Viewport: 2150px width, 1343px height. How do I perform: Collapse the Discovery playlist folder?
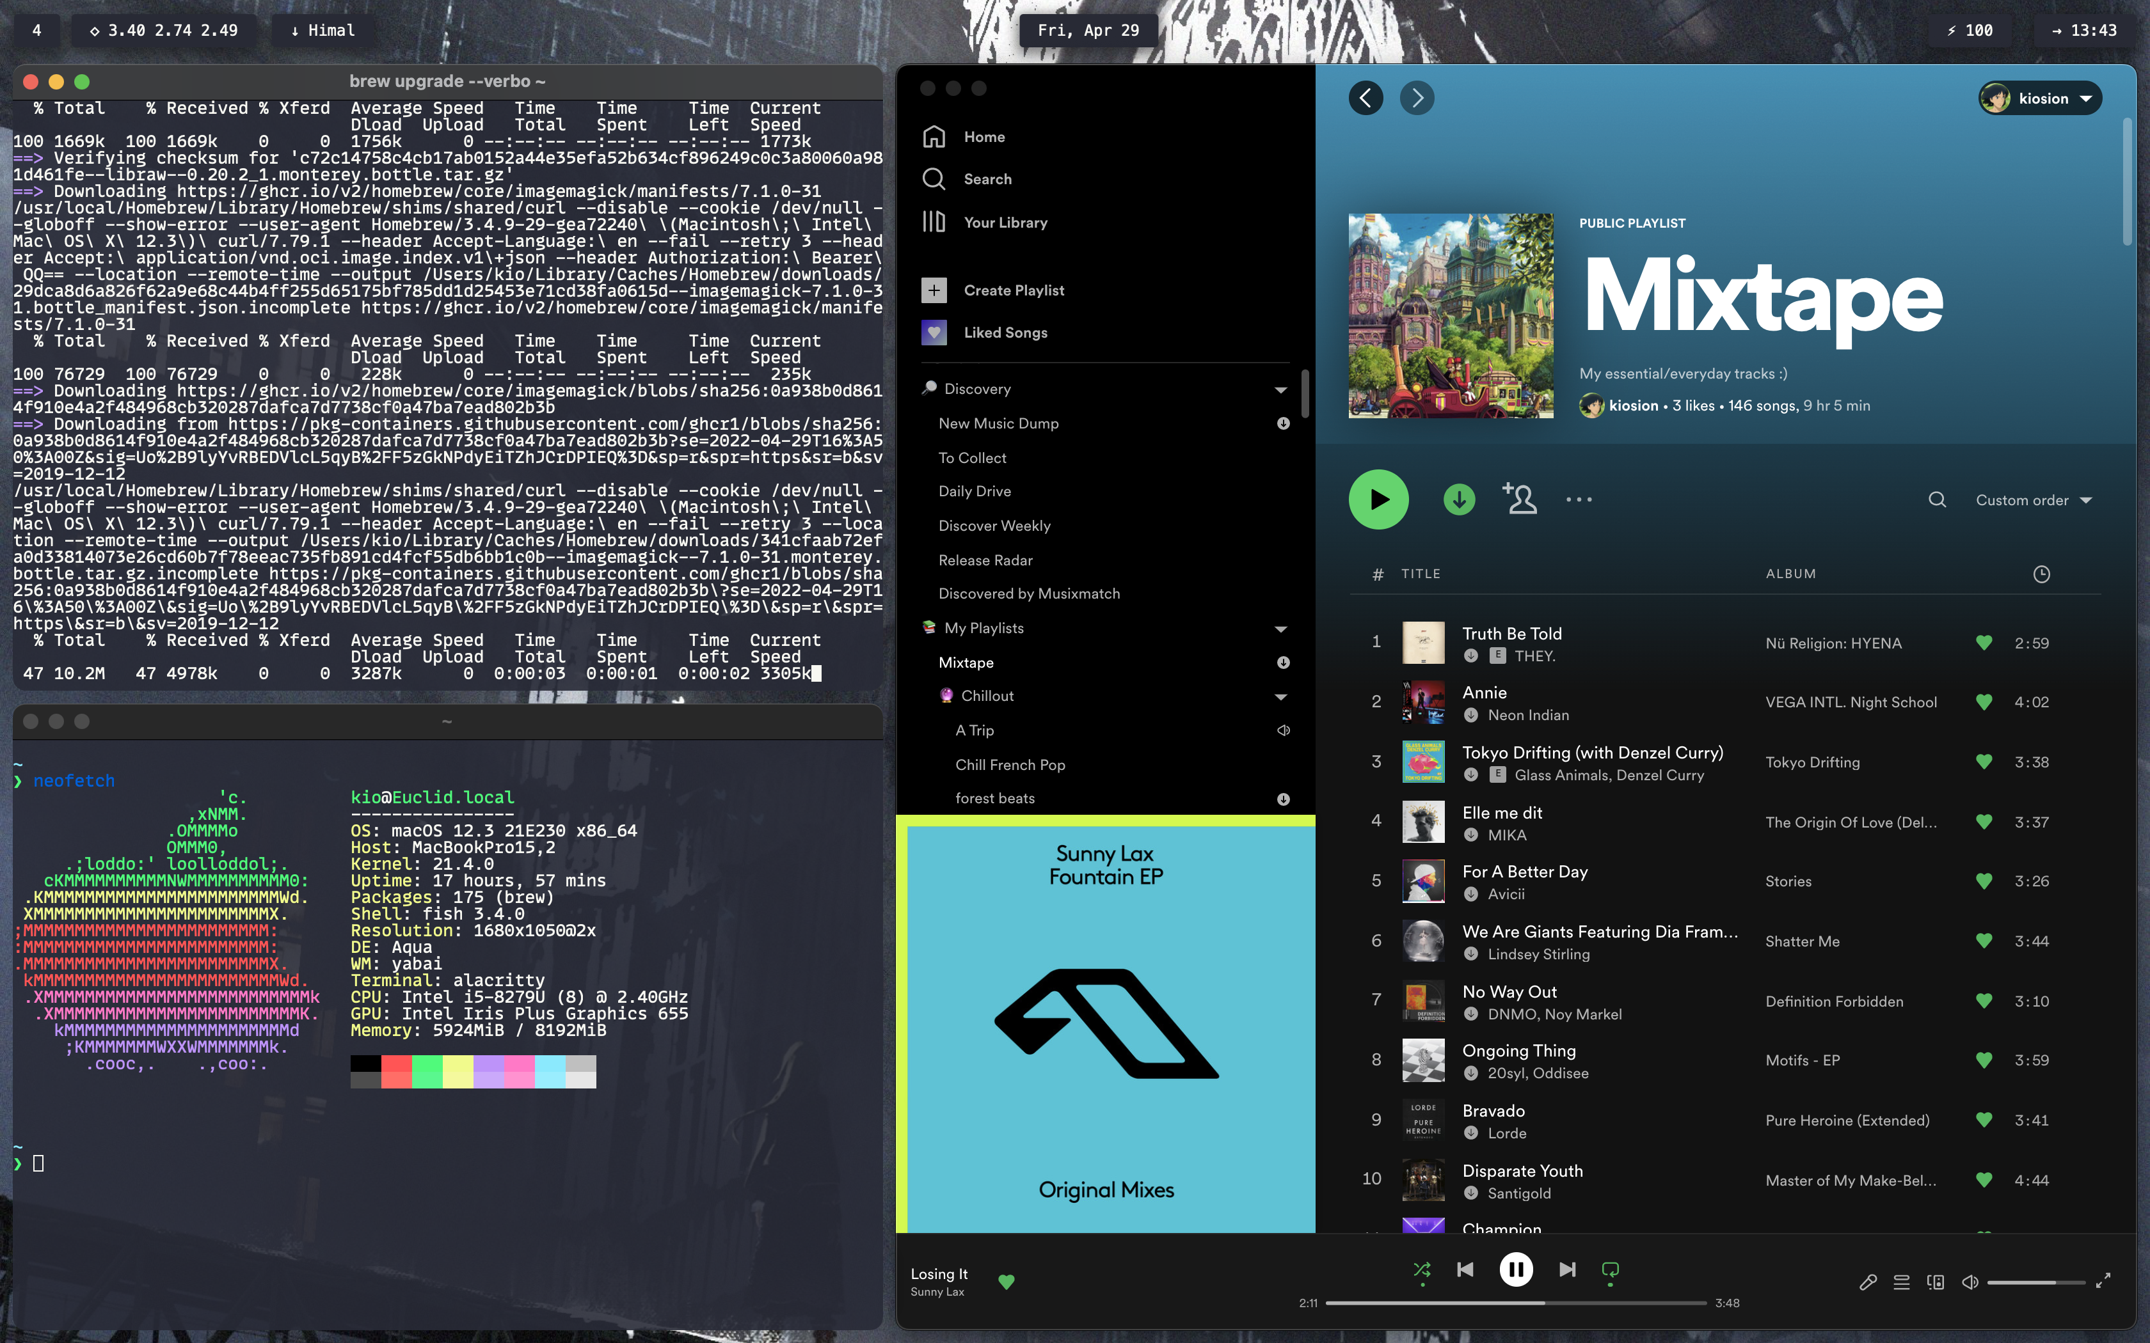point(1280,389)
